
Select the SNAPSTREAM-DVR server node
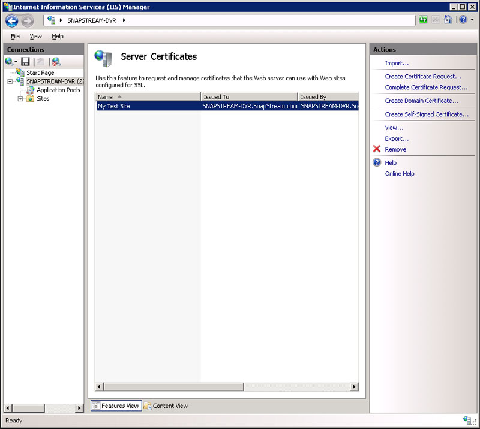coord(55,81)
